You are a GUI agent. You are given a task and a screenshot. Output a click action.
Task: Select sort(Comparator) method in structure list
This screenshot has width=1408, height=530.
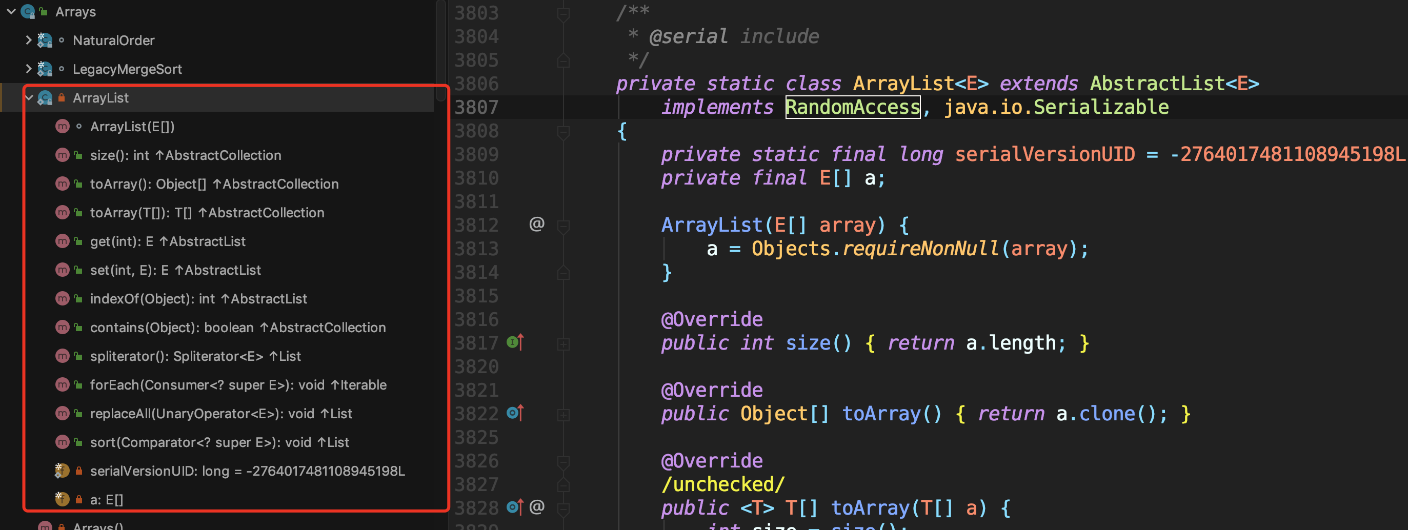(218, 442)
